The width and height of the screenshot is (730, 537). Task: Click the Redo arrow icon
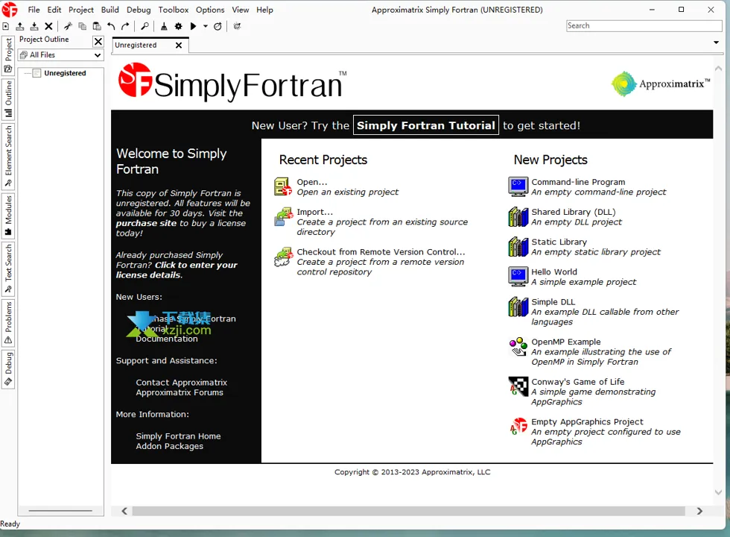(x=125, y=27)
